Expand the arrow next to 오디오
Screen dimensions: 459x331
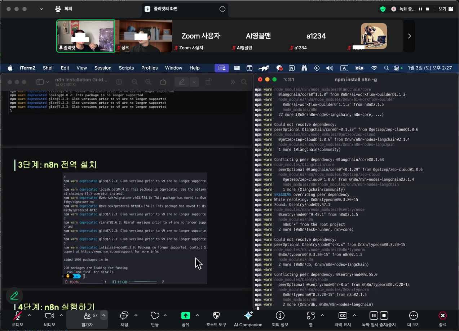[x=29, y=315]
